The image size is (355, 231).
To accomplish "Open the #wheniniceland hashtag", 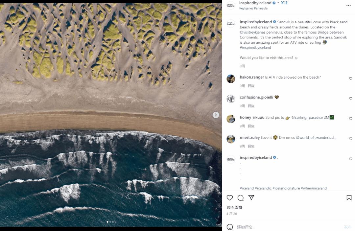I will [314, 188].
